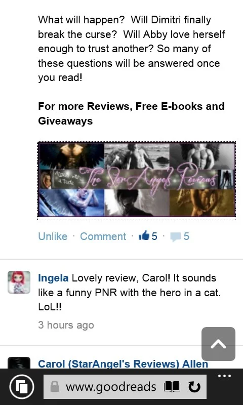Open reading view book icon
The height and width of the screenshot is (405, 243).
tap(172, 387)
